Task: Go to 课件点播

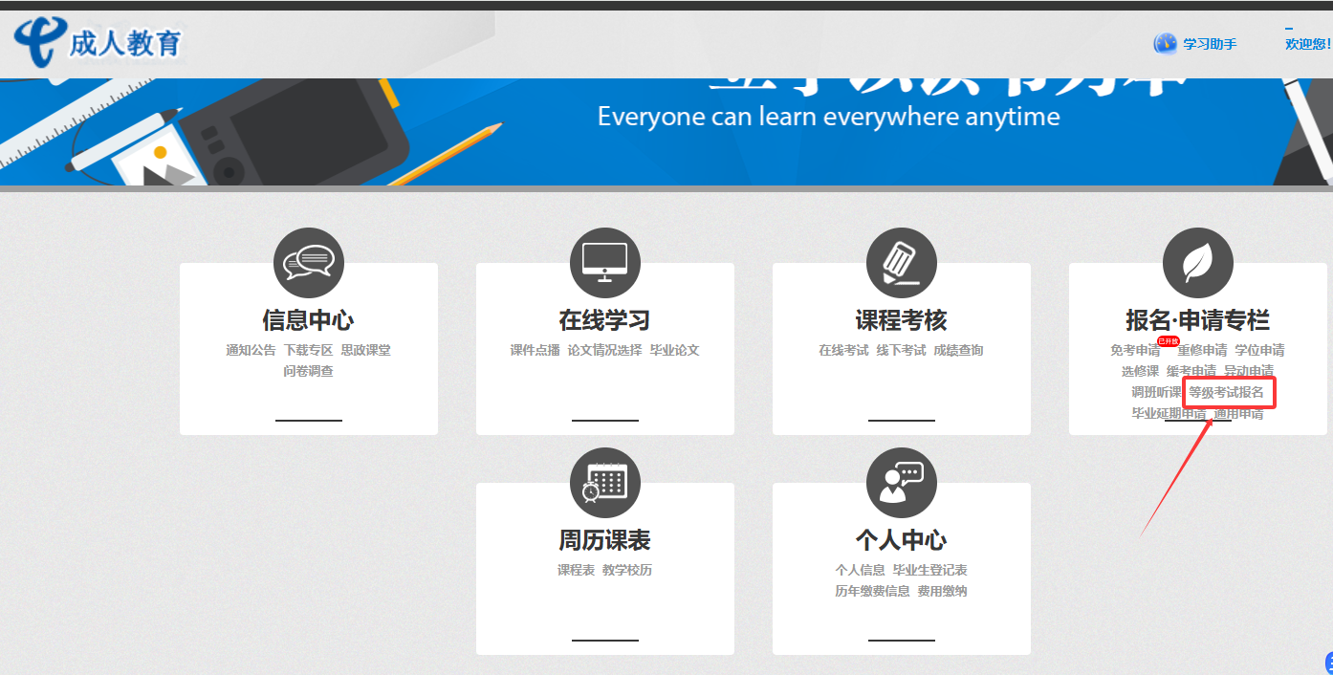Action: (535, 350)
